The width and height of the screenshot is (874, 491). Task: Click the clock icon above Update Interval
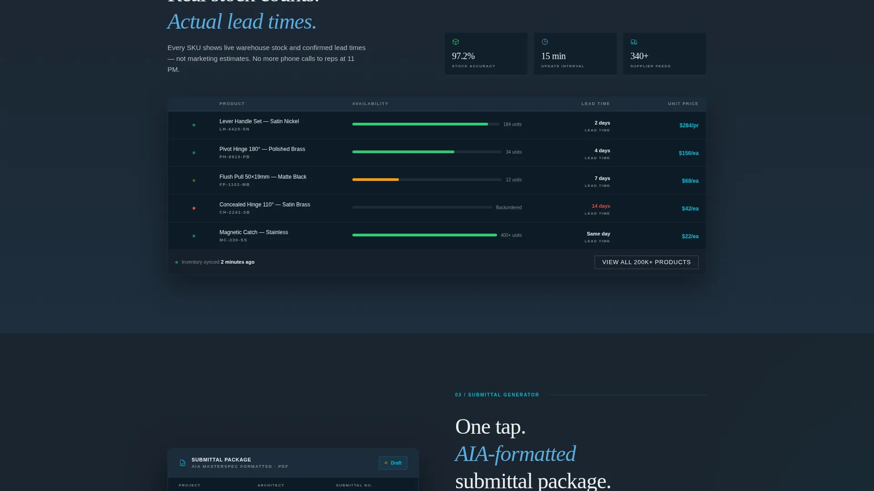coord(544,42)
